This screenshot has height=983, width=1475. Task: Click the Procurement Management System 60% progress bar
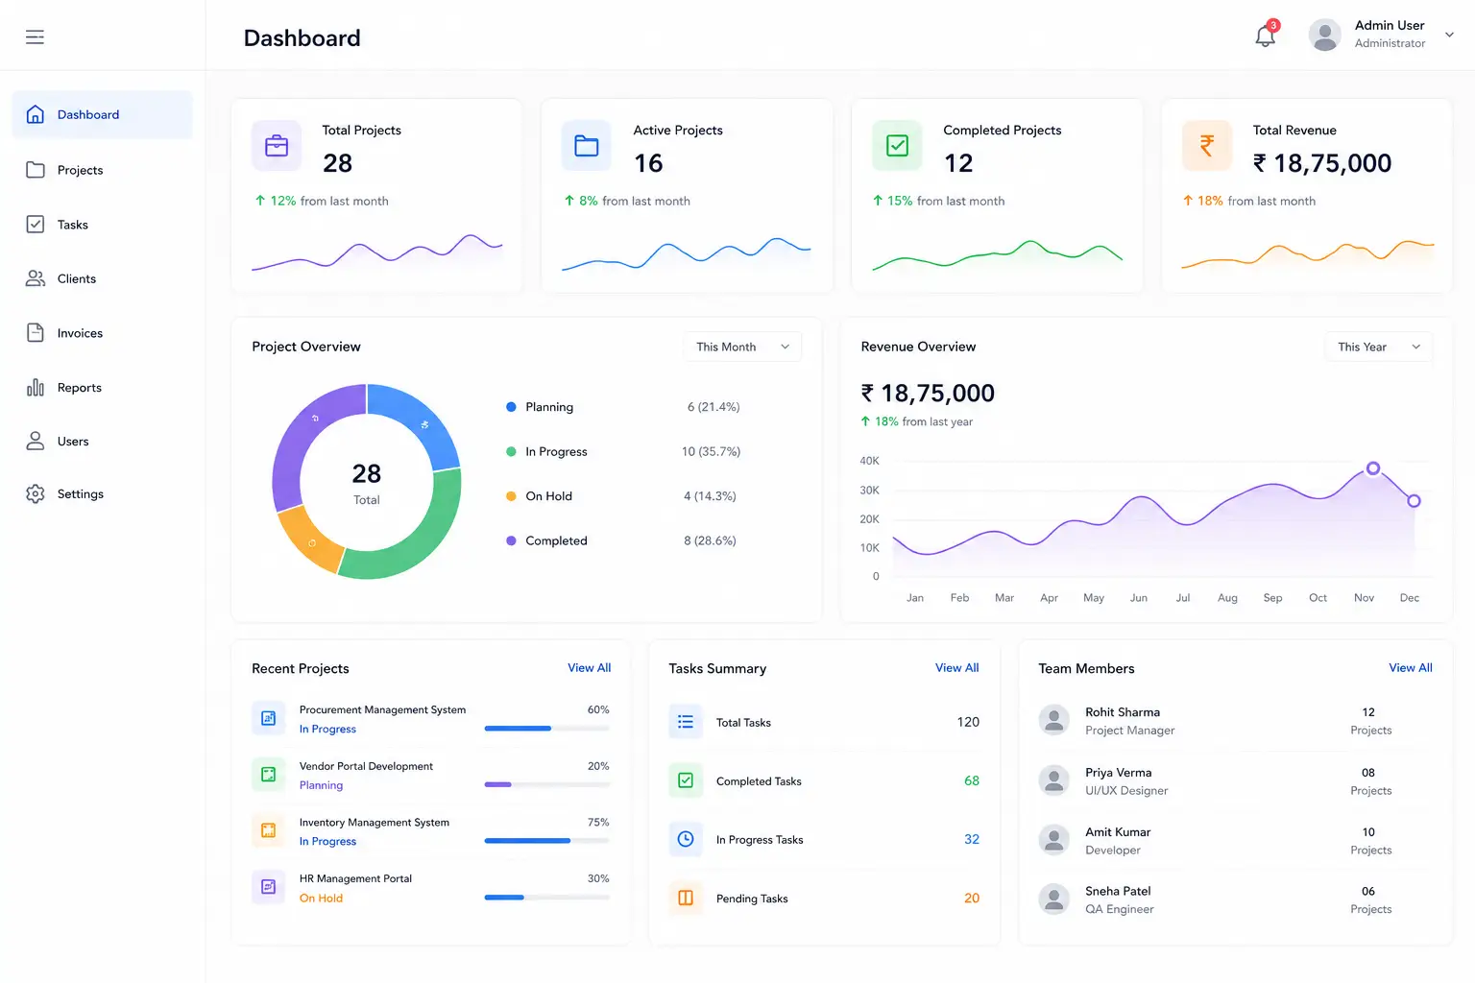pos(546,729)
